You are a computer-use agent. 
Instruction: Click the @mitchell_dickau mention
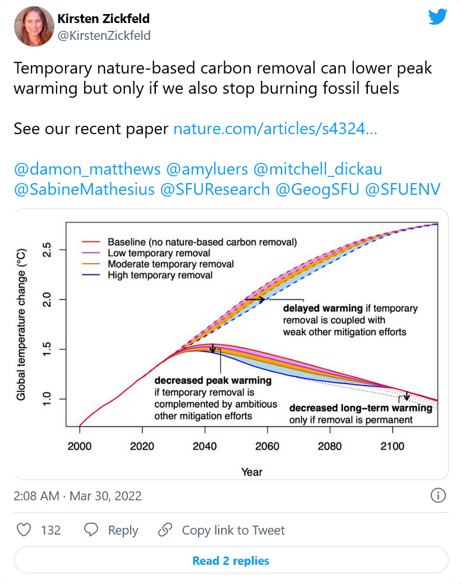[x=318, y=169]
